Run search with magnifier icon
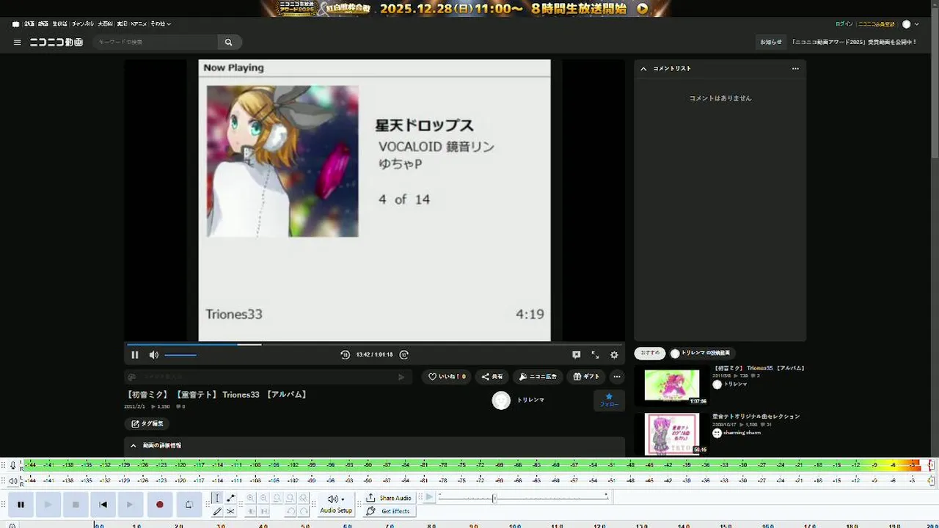 228,43
